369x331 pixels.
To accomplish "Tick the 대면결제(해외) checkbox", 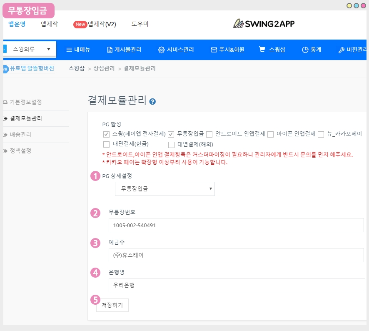I will pyautogui.click(x=171, y=144).
